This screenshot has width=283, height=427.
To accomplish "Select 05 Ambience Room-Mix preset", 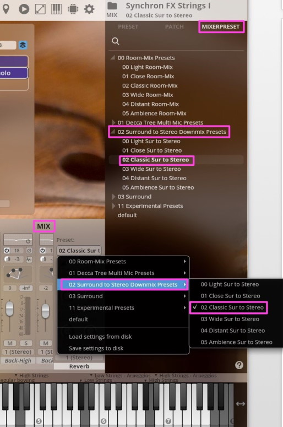I will pos(154,113).
